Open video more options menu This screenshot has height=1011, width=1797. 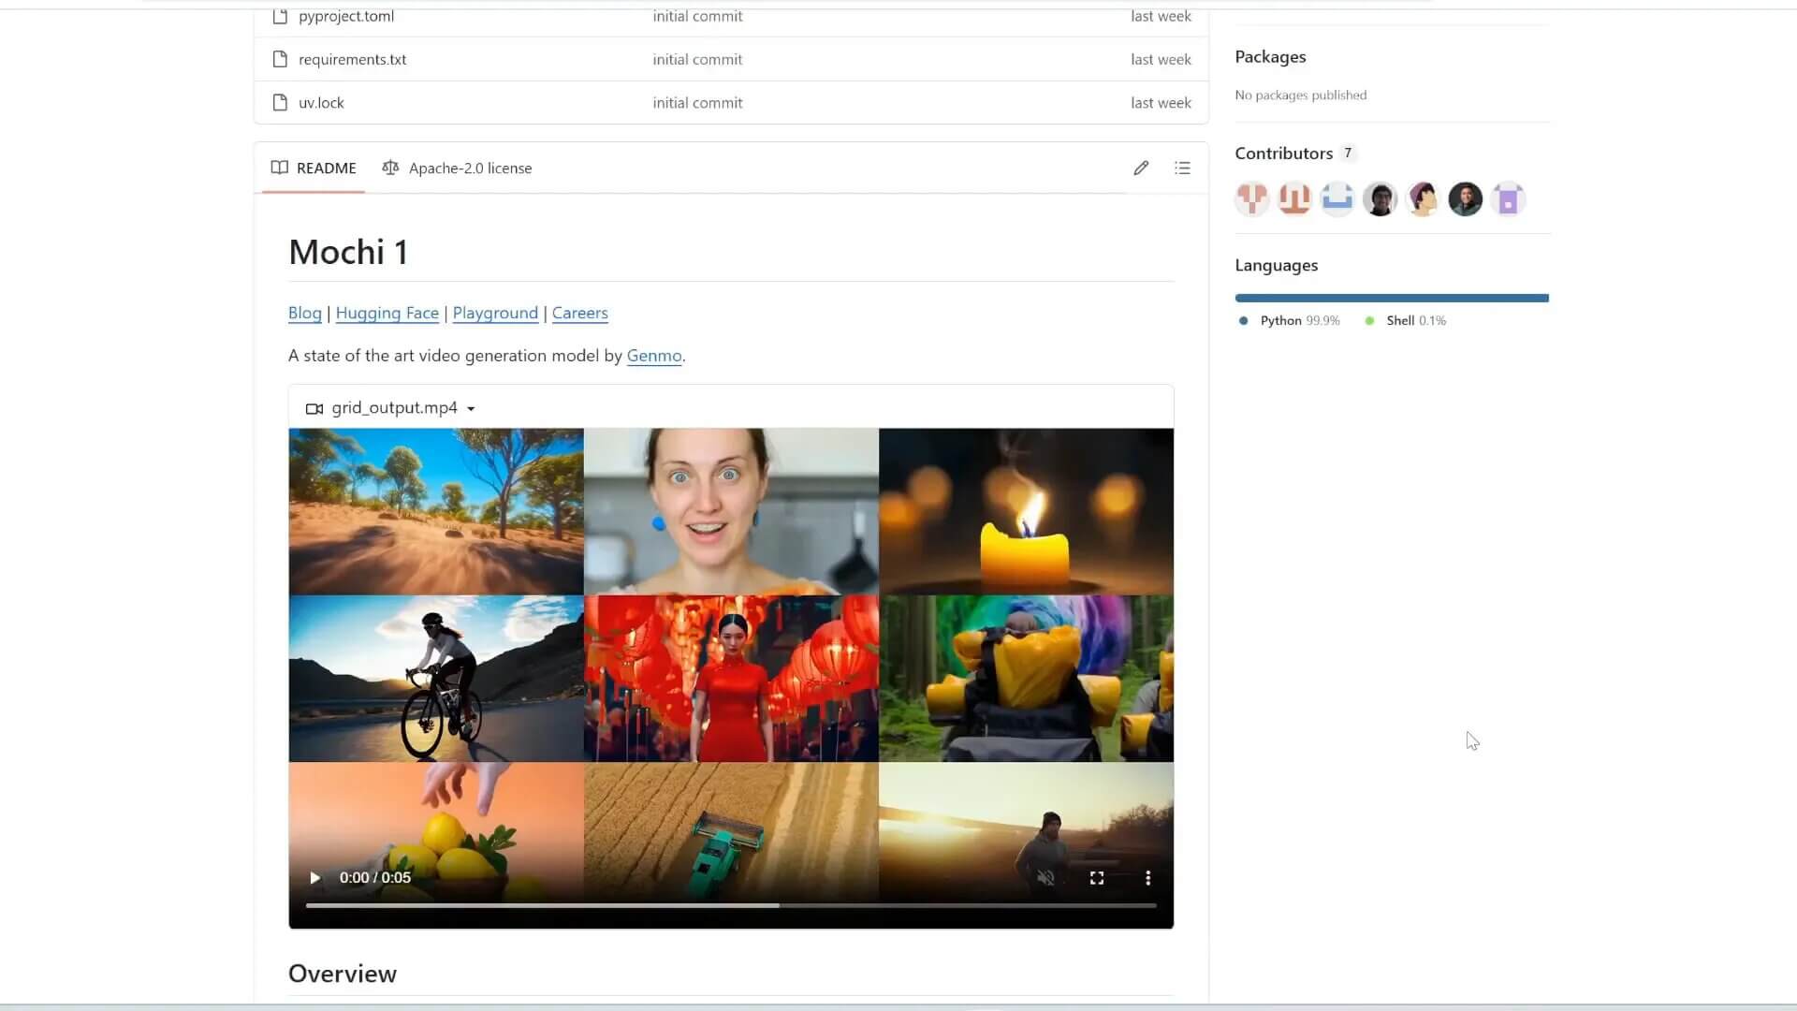[1147, 878]
